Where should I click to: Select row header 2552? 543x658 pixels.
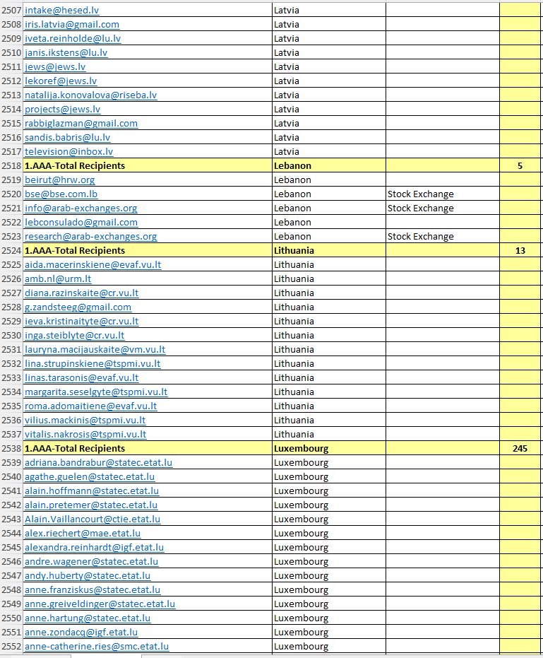[x=11, y=646]
